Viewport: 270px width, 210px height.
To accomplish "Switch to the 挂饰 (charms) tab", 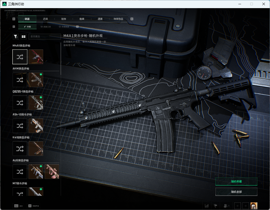I will (64, 19).
